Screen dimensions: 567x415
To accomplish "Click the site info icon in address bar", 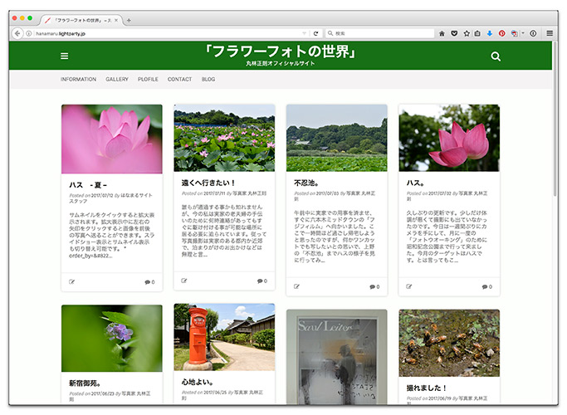I will coord(28,34).
